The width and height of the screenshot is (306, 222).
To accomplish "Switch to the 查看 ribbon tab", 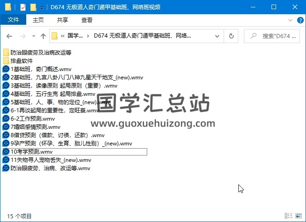I will (87, 20).
